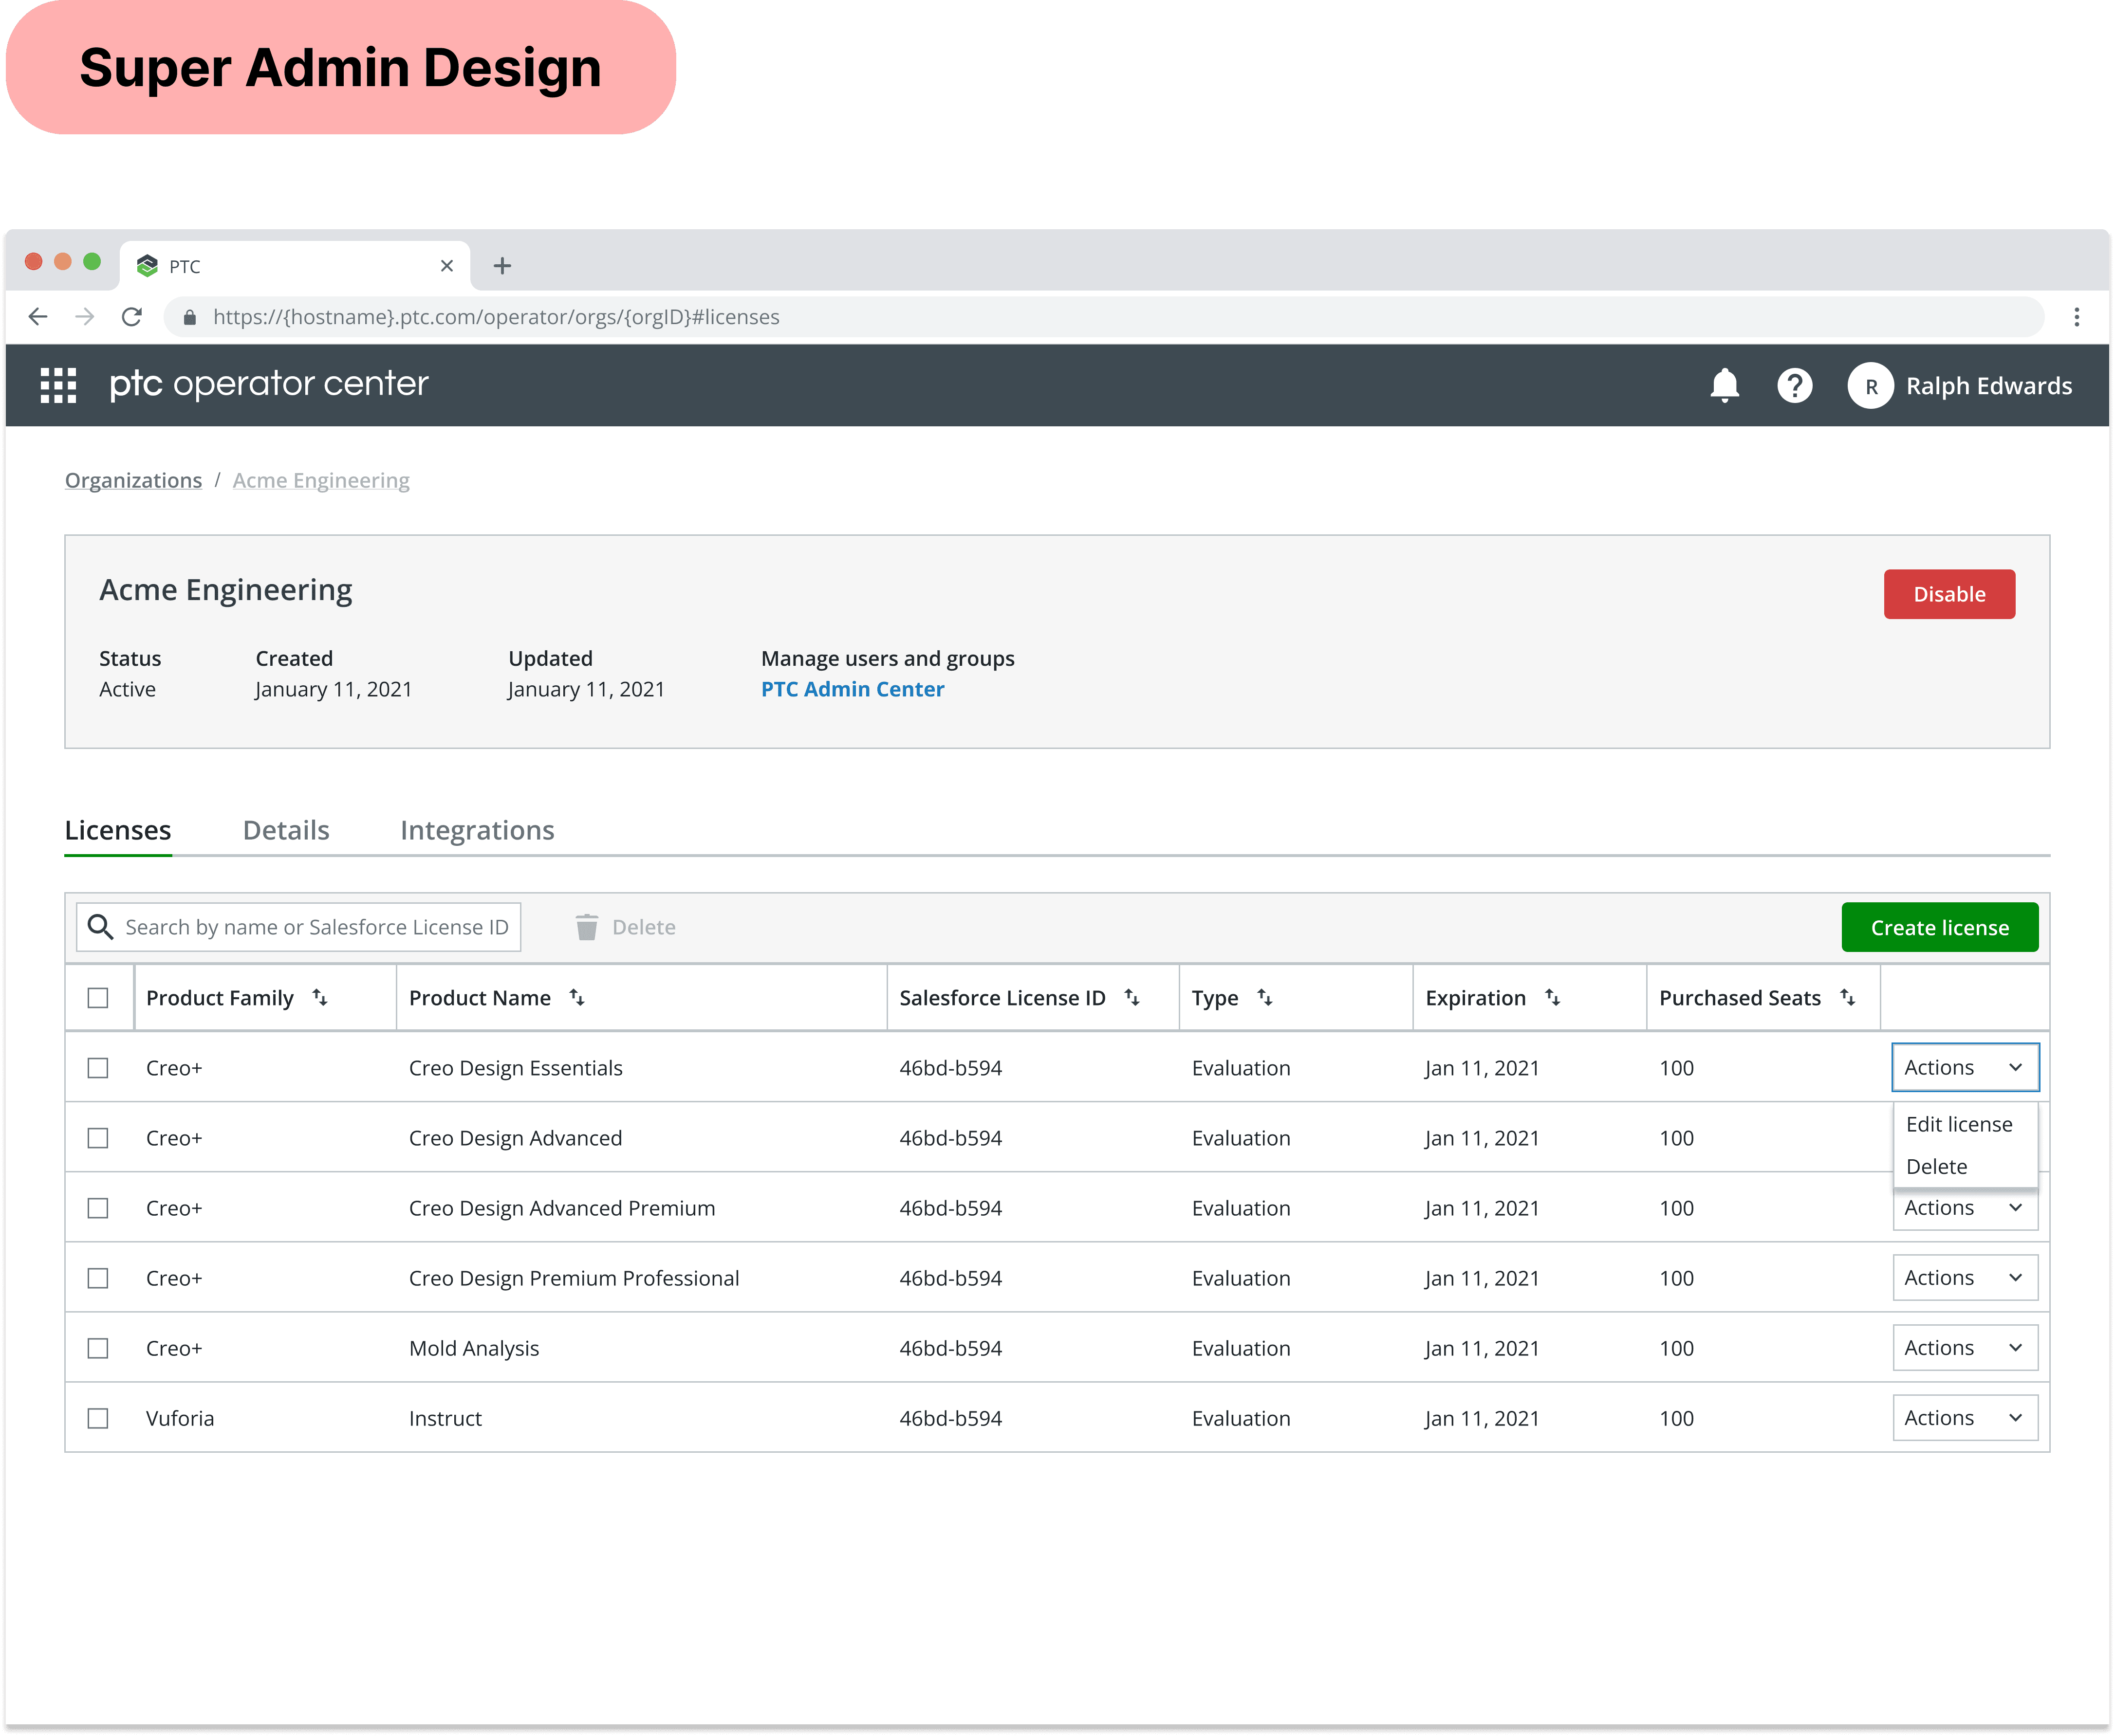Click the license search input field
The height and width of the screenshot is (1736, 2115).
click(315, 927)
